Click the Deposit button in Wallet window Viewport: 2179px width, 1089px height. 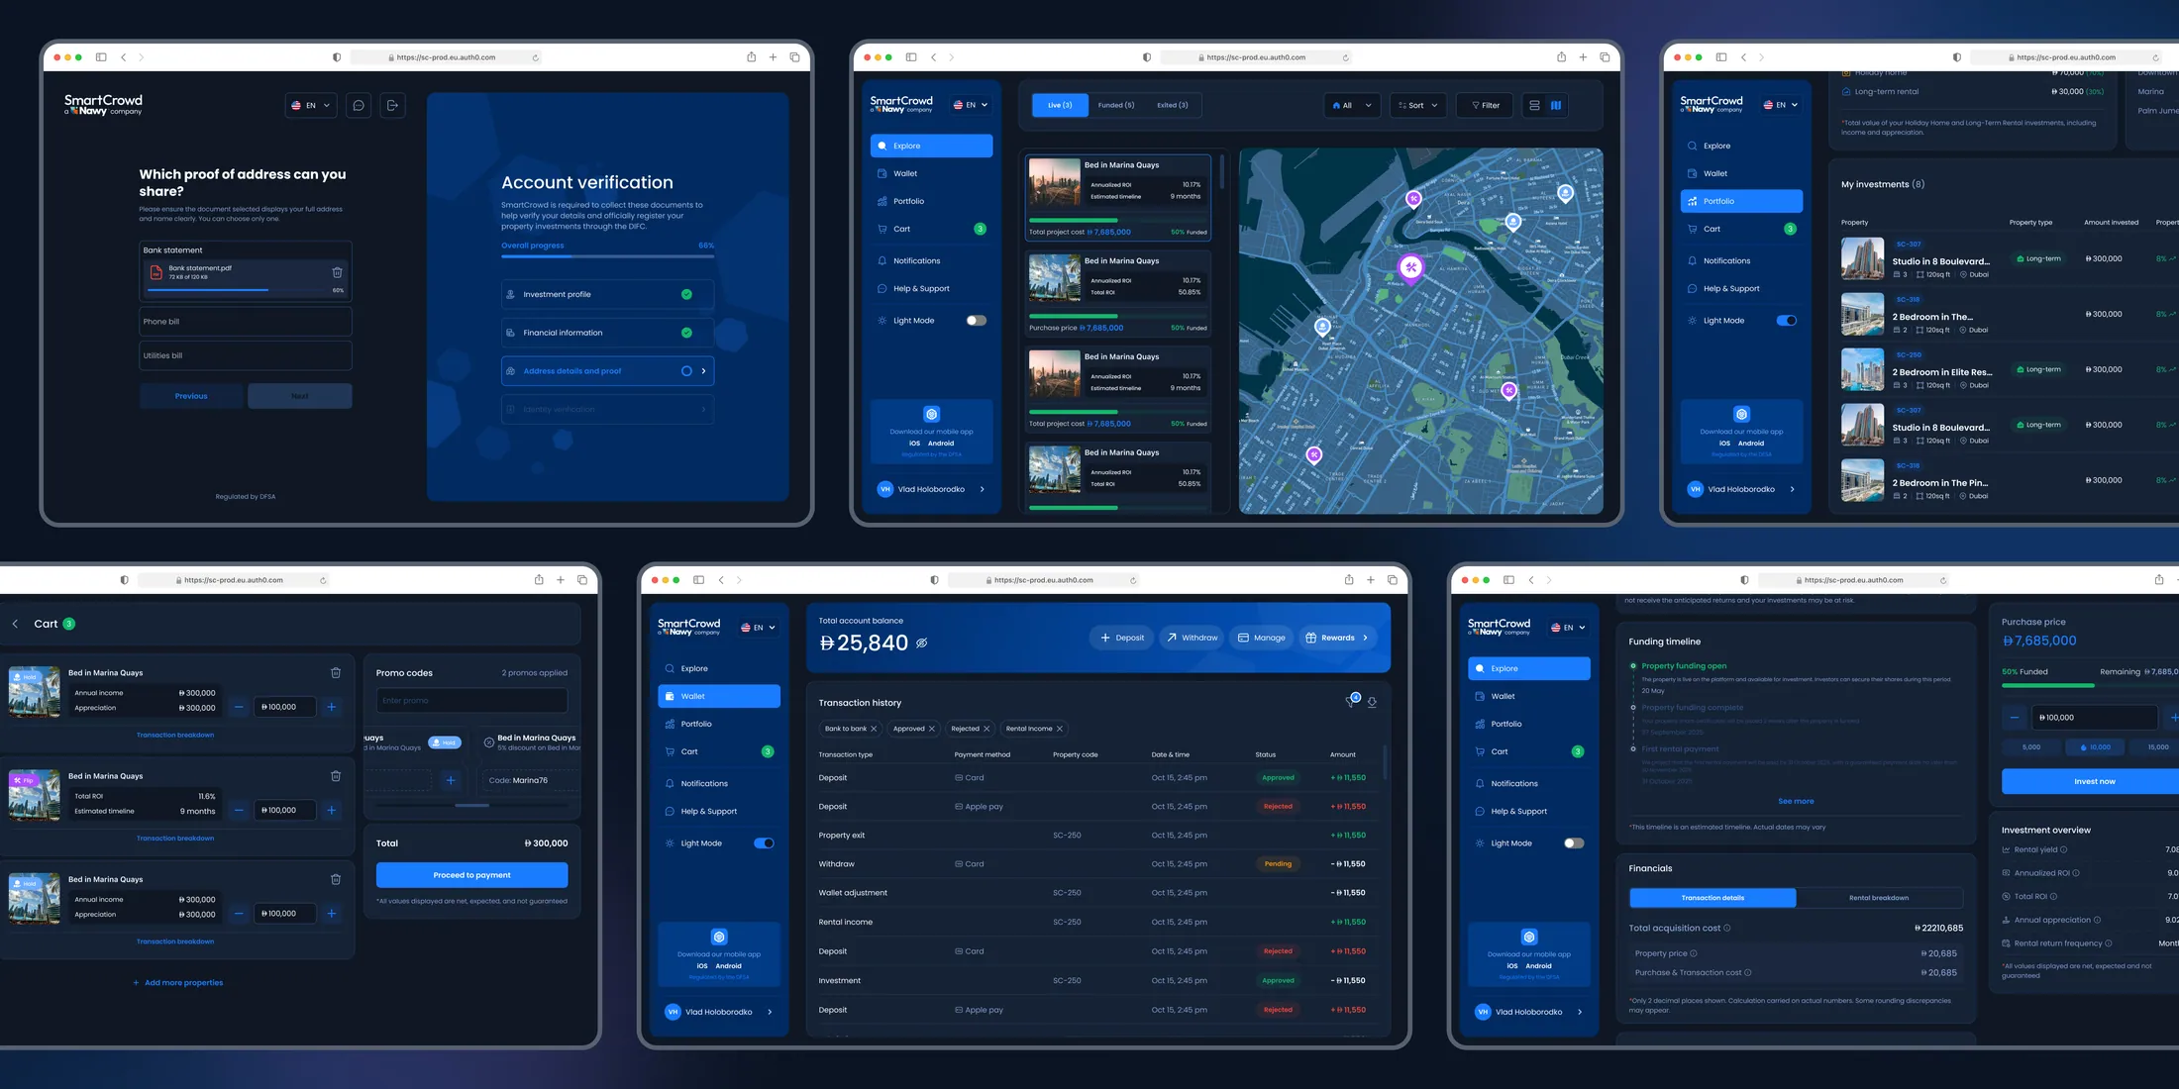[1122, 638]
